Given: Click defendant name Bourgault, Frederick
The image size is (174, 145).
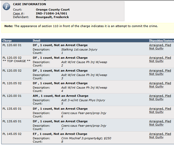Looking at the screenshot, I should point(52,17).
